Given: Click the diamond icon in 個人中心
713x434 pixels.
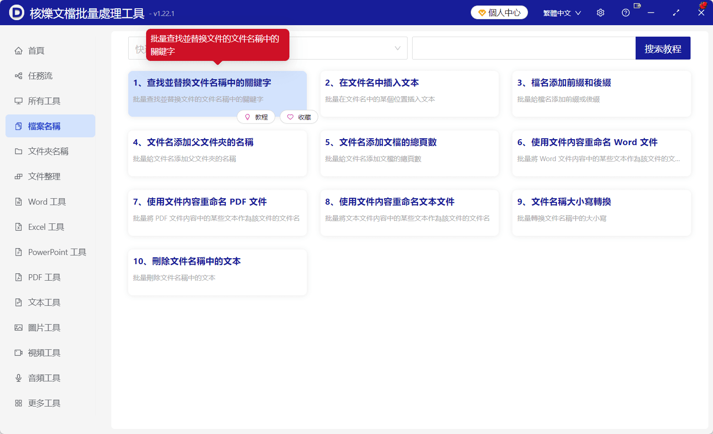Looking at the screenshot, I should point(482,13).
